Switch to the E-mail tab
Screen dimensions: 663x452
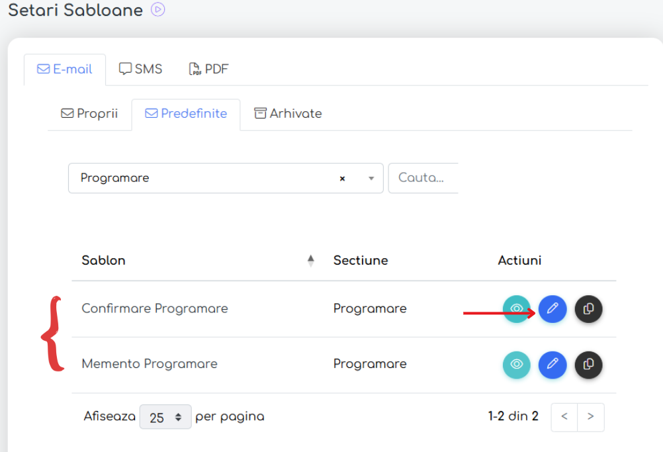click(65, 69)
